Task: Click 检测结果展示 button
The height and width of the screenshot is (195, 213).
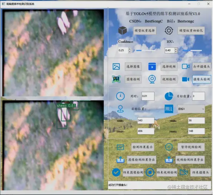Action: click(143, 147)
